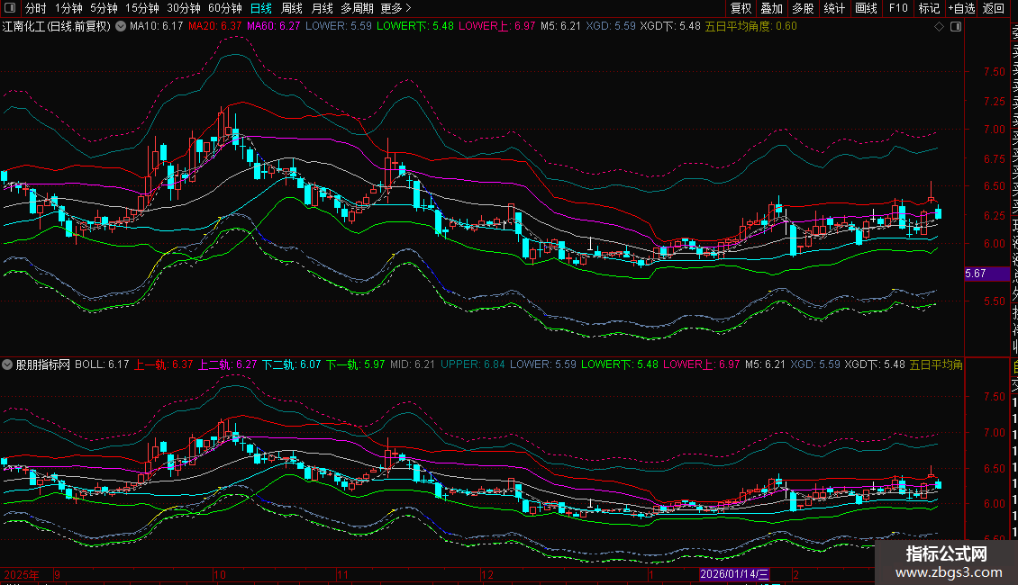Click the MID: 6.21 label
This screenshot has width=1018, height=585.
413,364
